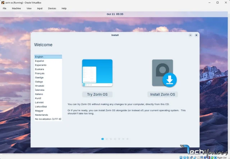Select Magyar in the language list
230x159 pixels.
[48, 111]
